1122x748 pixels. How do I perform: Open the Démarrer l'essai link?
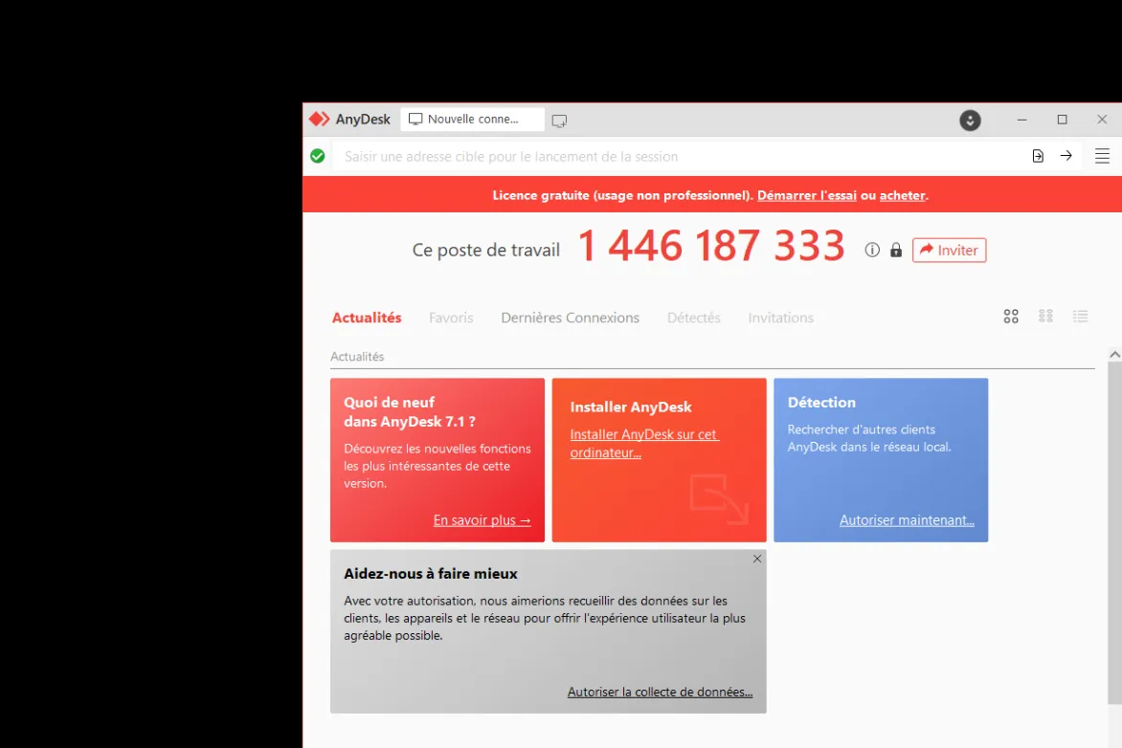(806, 195)
